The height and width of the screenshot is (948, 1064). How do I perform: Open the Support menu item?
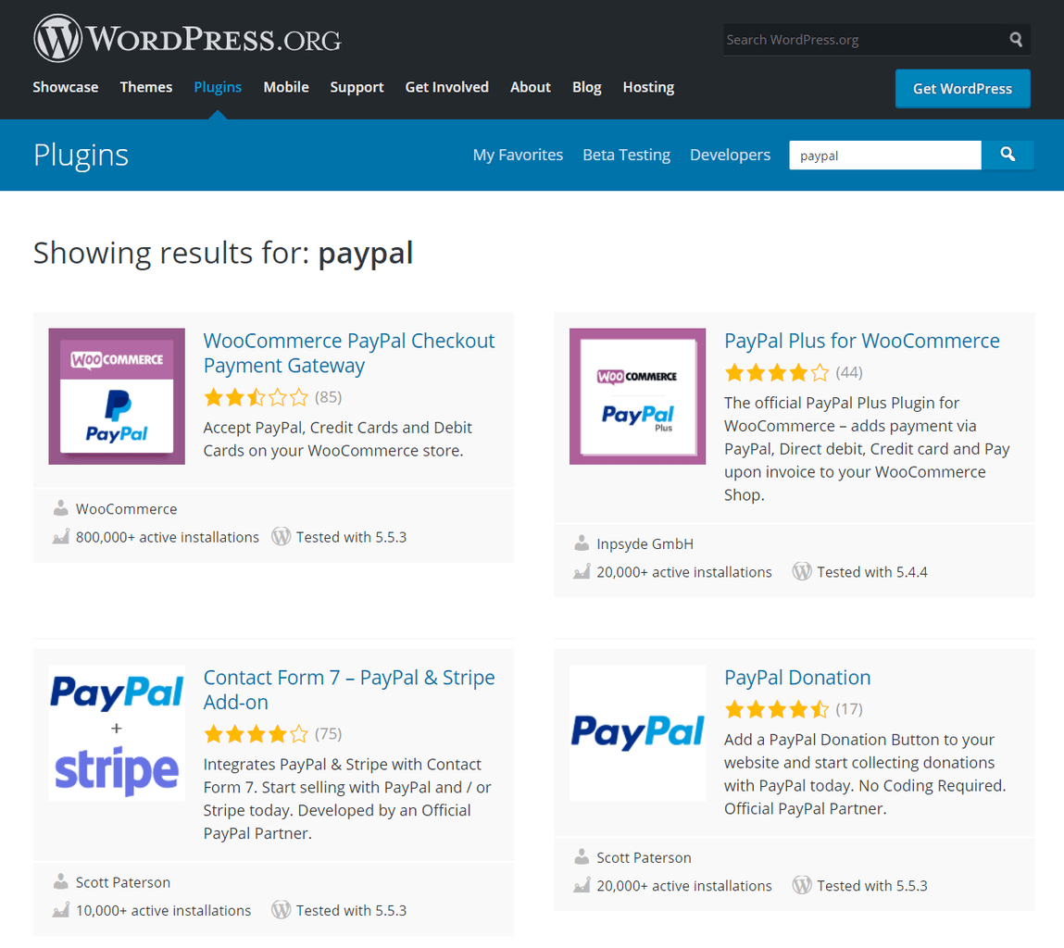coord(357,86)
